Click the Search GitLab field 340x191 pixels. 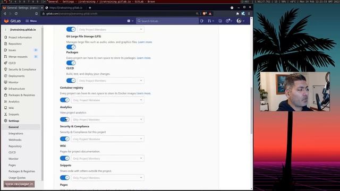[x=167, y=21]
